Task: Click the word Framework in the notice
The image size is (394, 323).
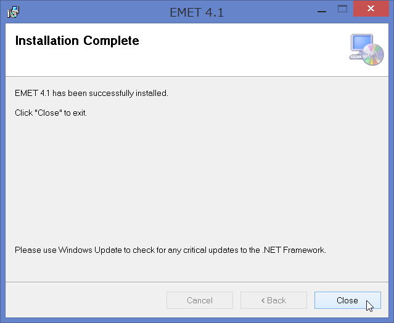Action: [x=304, y=250]
